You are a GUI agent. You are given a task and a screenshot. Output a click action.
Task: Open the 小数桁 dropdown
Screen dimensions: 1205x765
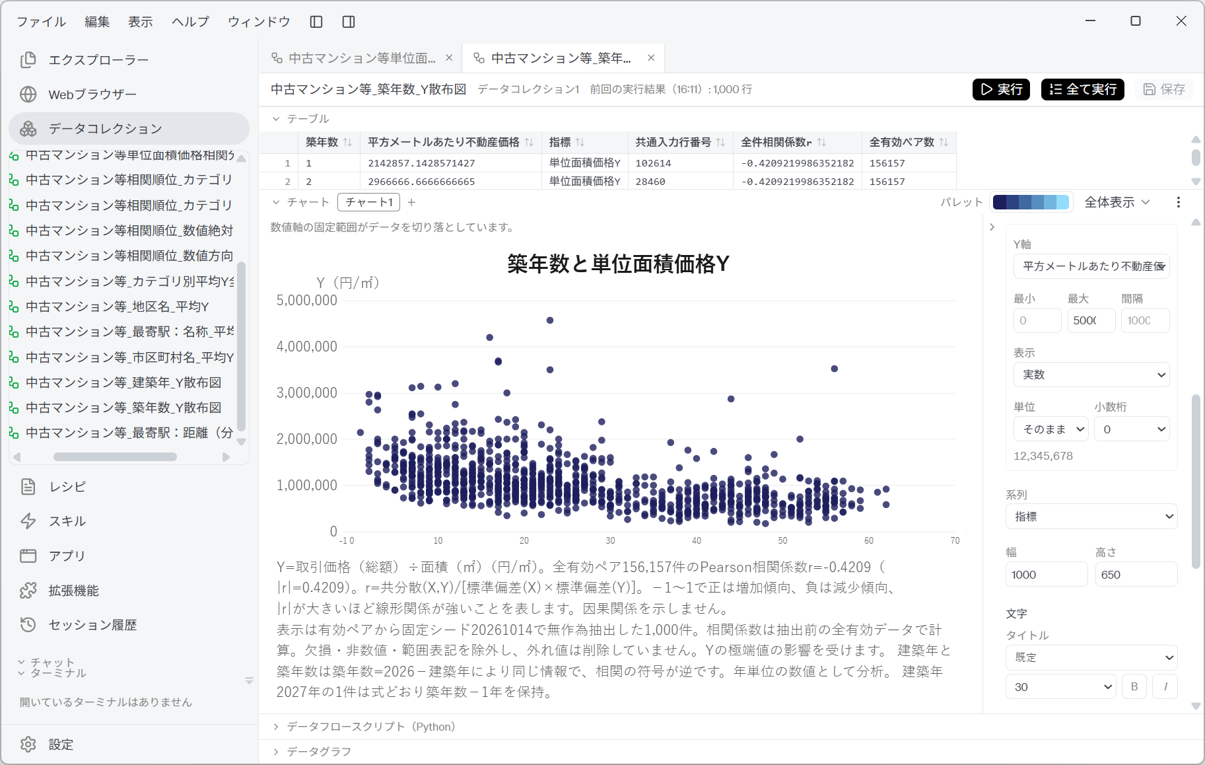coord(1132,429)
